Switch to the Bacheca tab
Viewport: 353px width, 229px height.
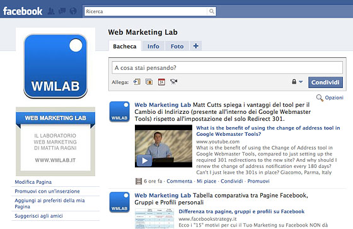coord(125,47)
